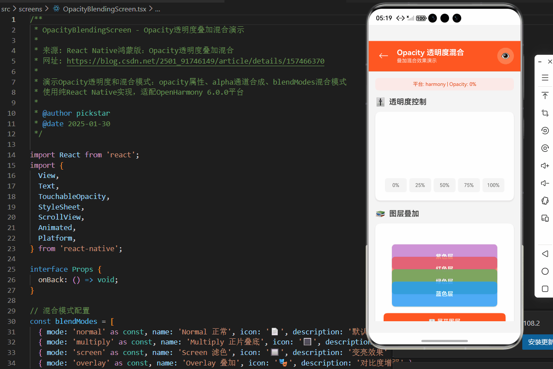553x369 pixels.
Task: Click the '@date 2025-01-30' comment line
Action: click(x=76, y=124)
